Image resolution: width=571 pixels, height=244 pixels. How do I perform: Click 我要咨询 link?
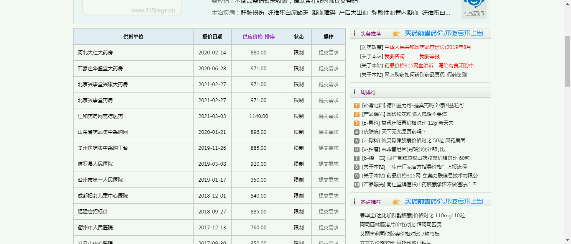(395, 57)
